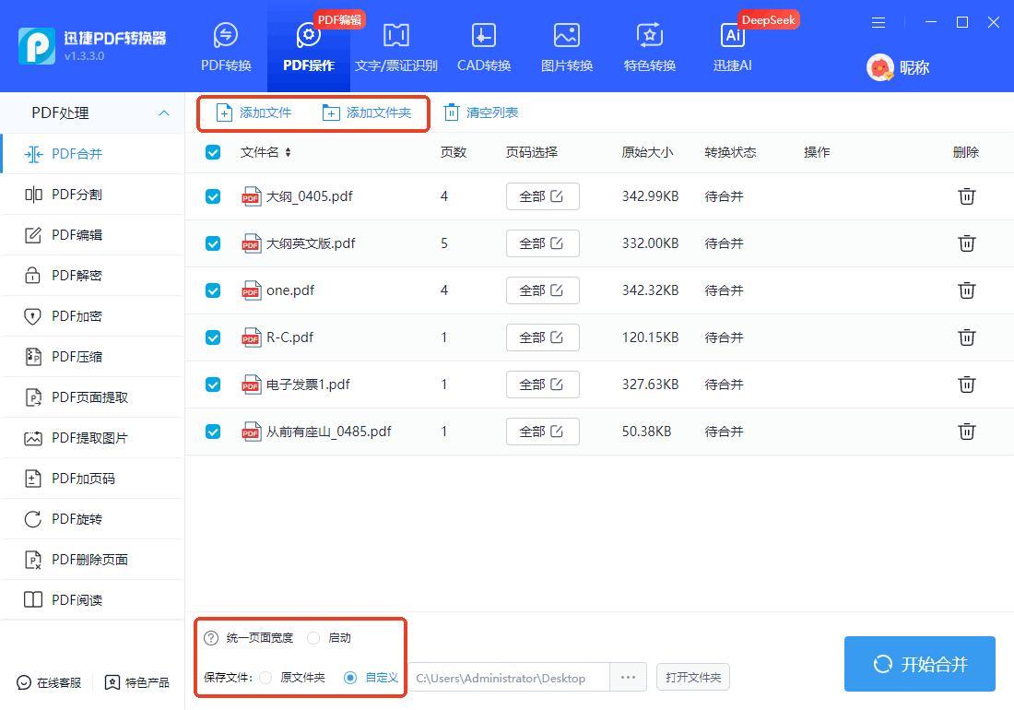1014x710 pixels.
Task: Open 文字/票证识别 OCR icon
Action: (x=396, y=36)
